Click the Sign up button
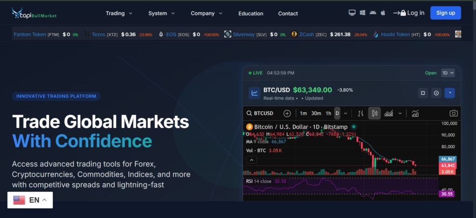The width and height of the screenshot is (476, 218). click(446, 13)
